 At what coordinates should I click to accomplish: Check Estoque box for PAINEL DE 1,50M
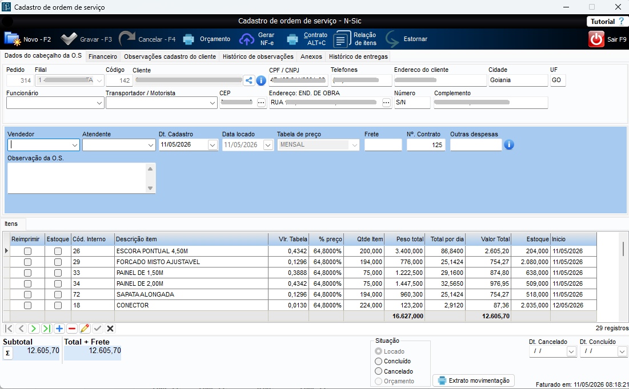58,273
